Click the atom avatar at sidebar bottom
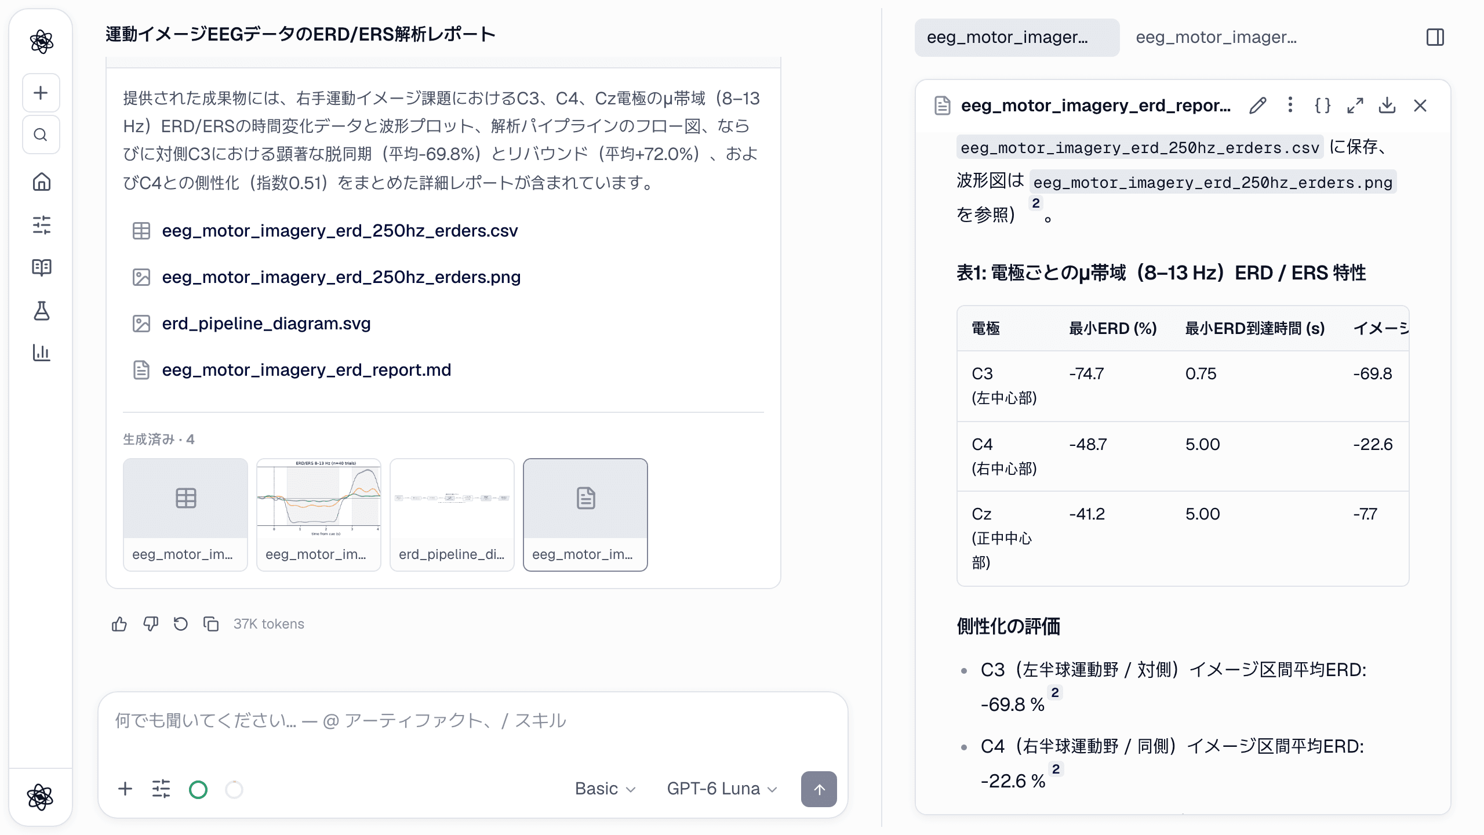Screen dimensions: 1484x835 (x=40, y=797)
